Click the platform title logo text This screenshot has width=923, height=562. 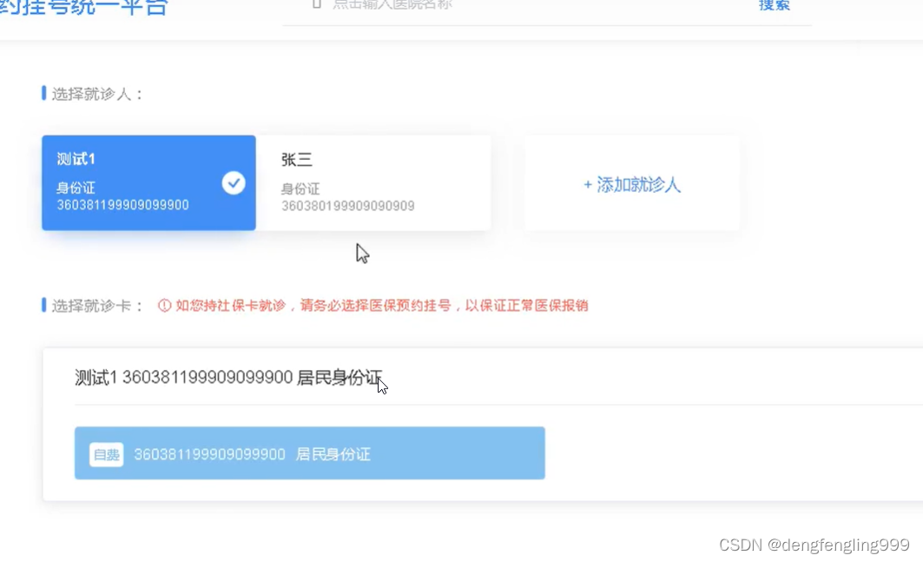tap(83, 8)
